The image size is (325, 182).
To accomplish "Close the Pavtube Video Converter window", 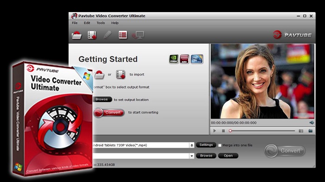I will (311, 16).
